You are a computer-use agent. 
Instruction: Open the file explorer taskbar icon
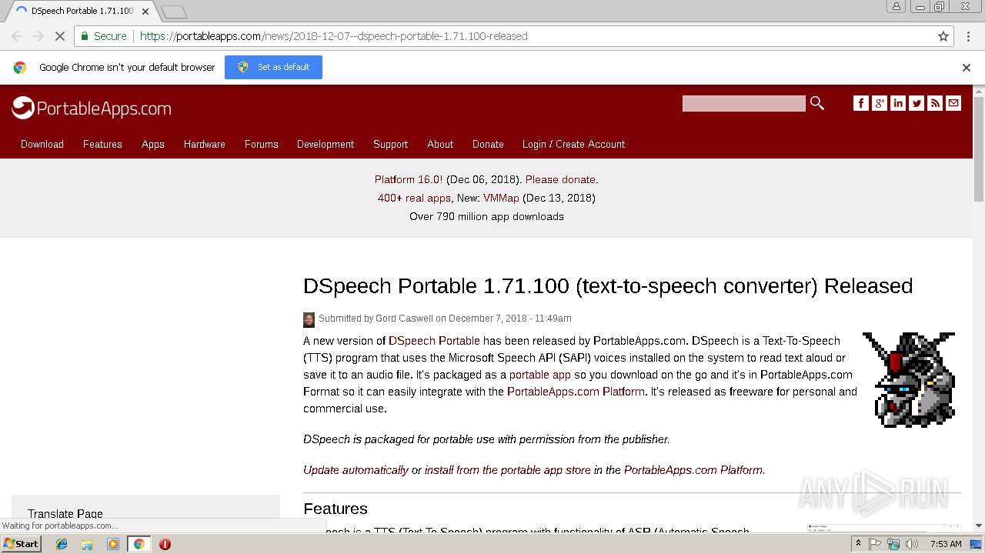(87, 544)
